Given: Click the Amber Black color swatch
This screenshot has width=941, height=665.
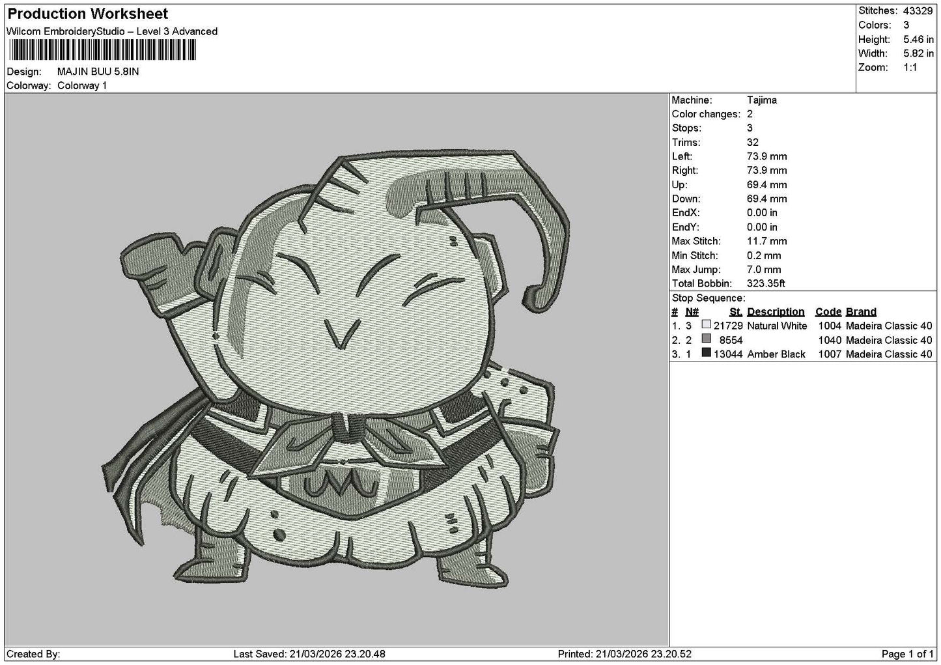Looking at the screenshot, I should [x=707, y=353].
